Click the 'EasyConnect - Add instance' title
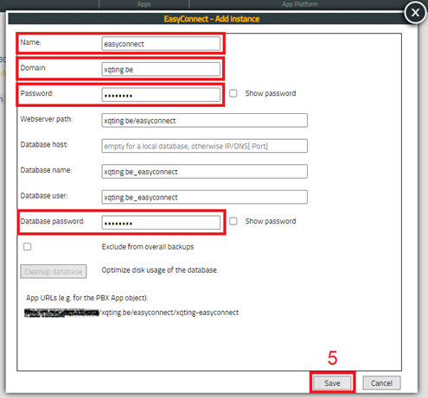The width and height of the screenshot is (428, 398). (x=212, y=19)
